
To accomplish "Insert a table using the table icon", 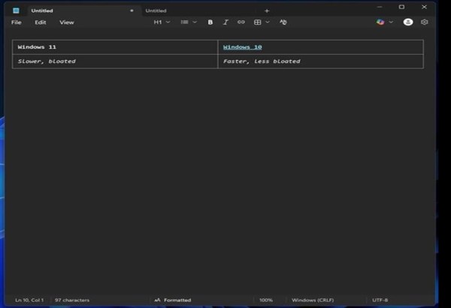I will [257, 22].
